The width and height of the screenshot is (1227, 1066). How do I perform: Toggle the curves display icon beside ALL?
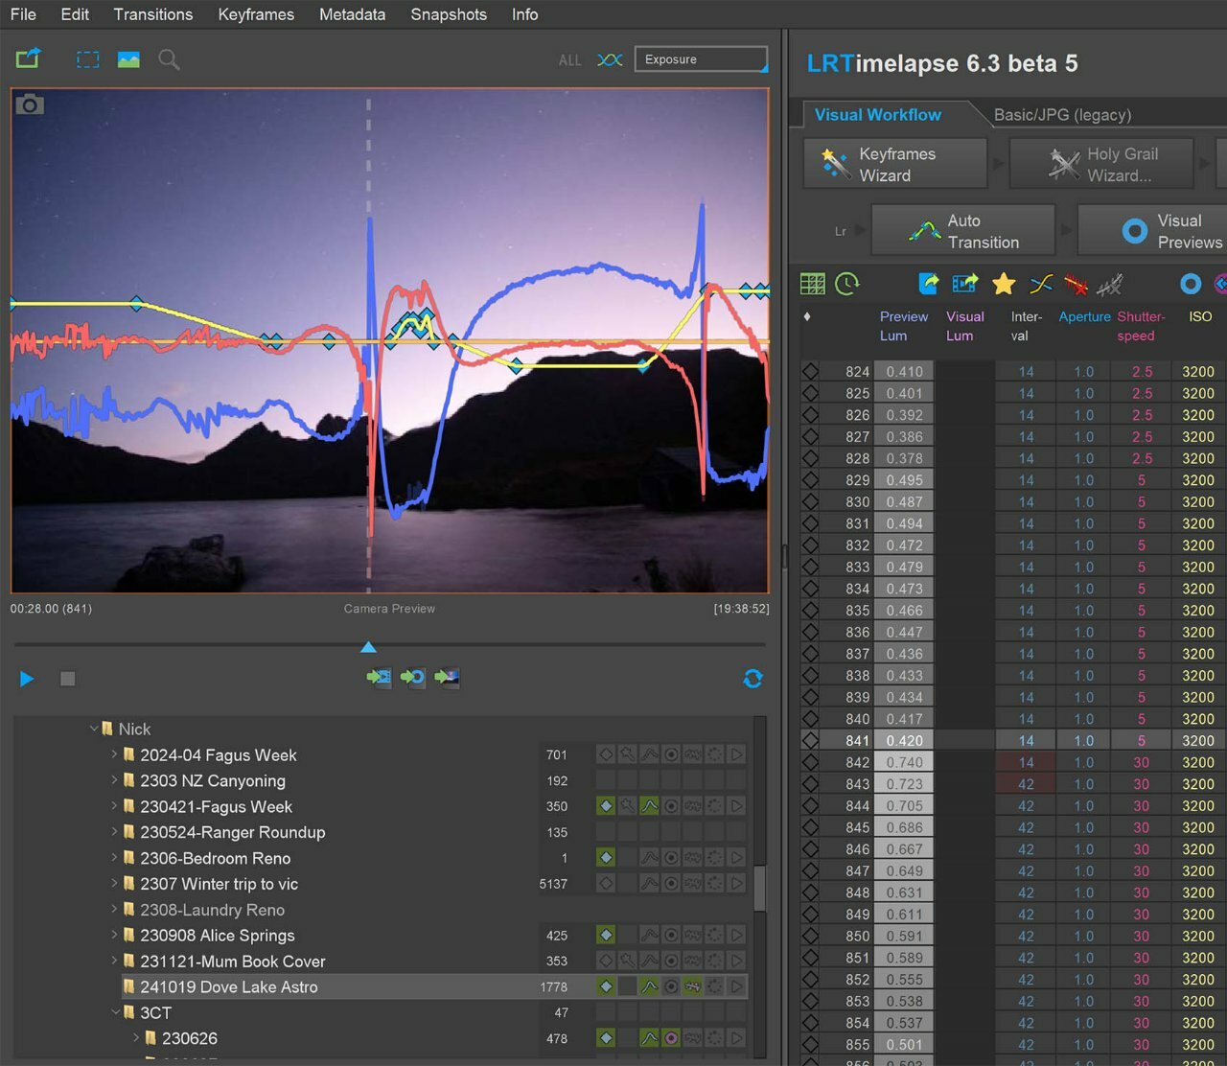point(610,59)
